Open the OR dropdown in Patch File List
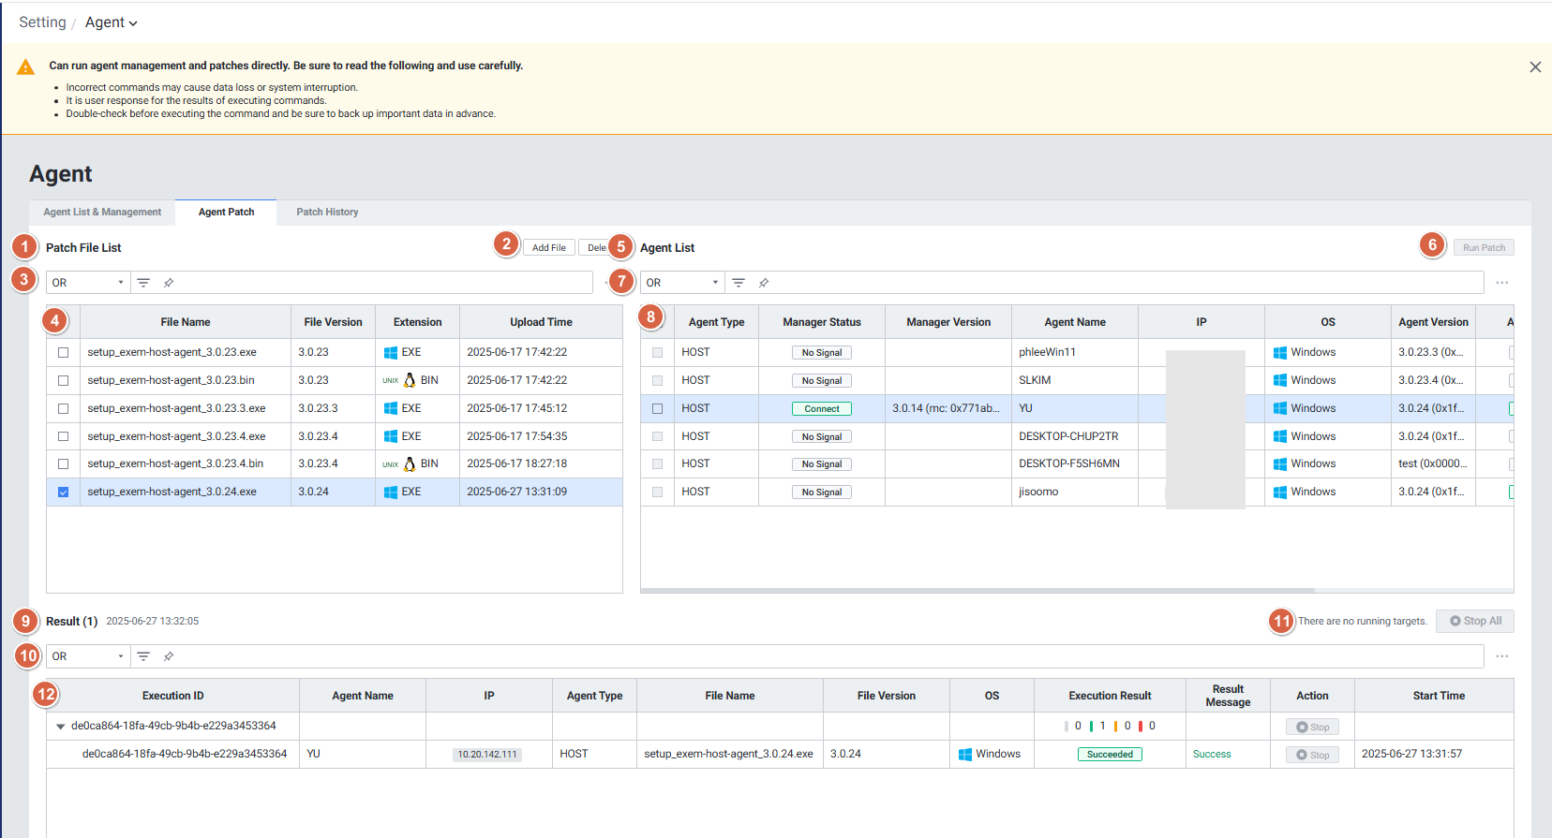 pyautogui.click(x=87, y=283)
